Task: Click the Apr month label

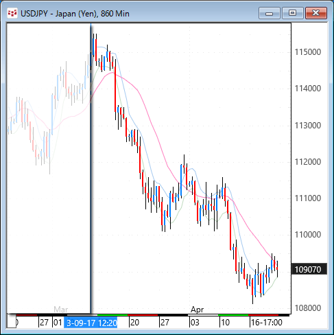Action: 197,310
